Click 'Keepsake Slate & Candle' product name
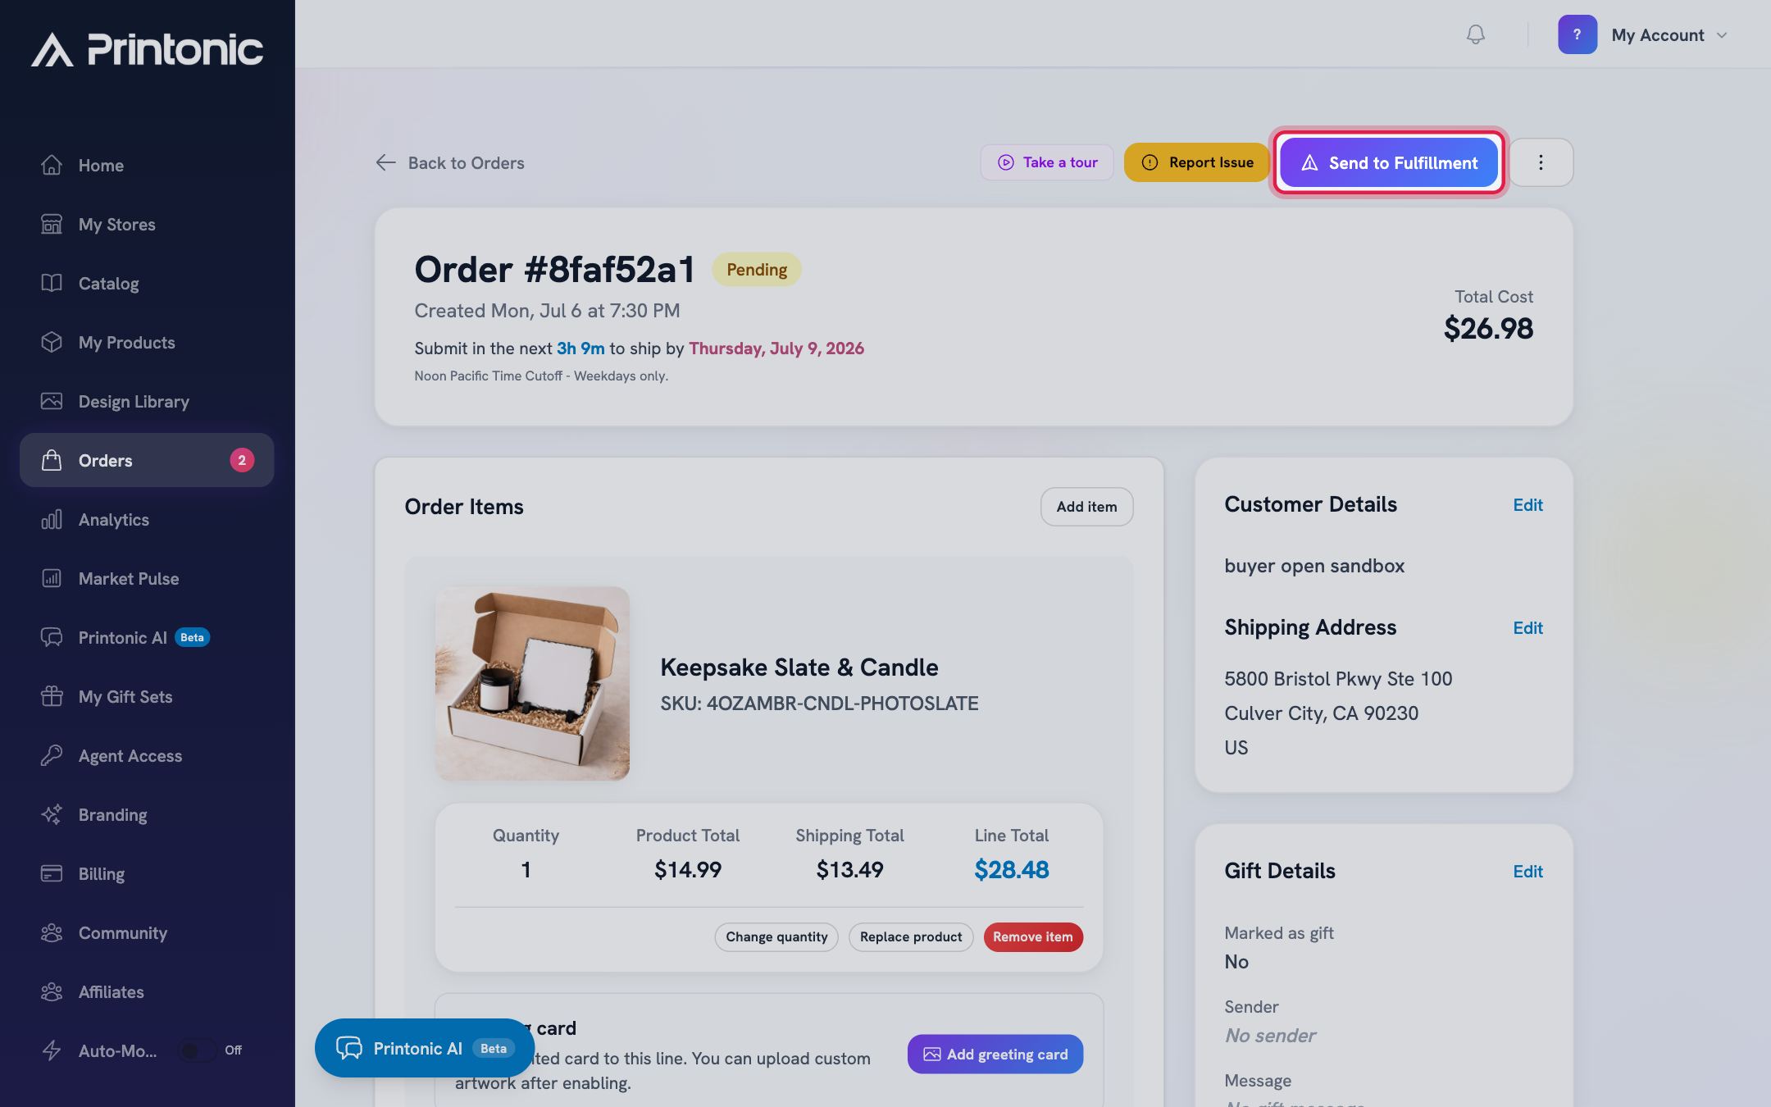 point(799,667)
